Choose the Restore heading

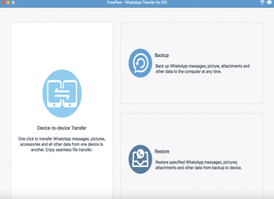click(x=162, y=151)
